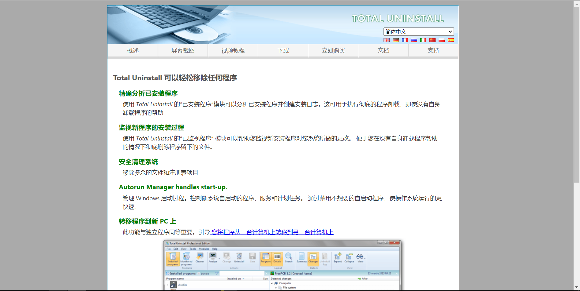This screenshot has width=580, height=291.
Task: Open the 支持 tab
Action: pos(433,51)
